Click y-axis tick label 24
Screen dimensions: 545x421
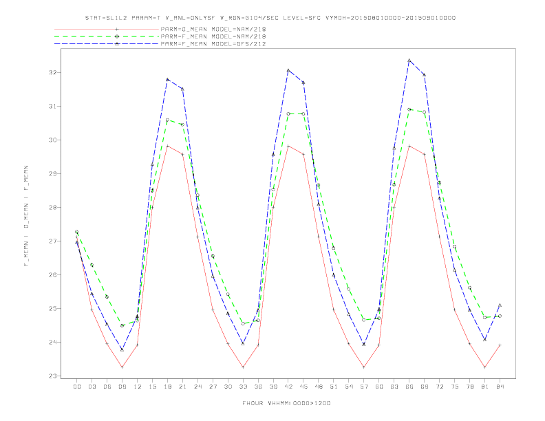pyautogui.click(x=53, y=342)
